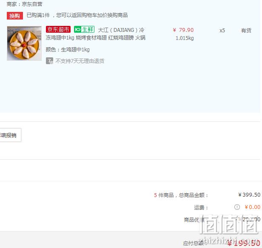Click the 7-day no-return policy icon
The image size is (262, 248).
[x=49, y=61]
